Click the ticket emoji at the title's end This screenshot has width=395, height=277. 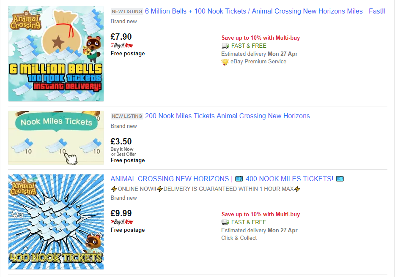pos(340,179)
